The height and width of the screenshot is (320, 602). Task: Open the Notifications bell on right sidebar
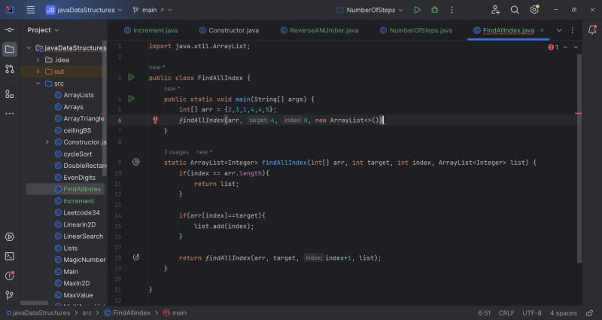pyautogui.click(x=592, y=30)
